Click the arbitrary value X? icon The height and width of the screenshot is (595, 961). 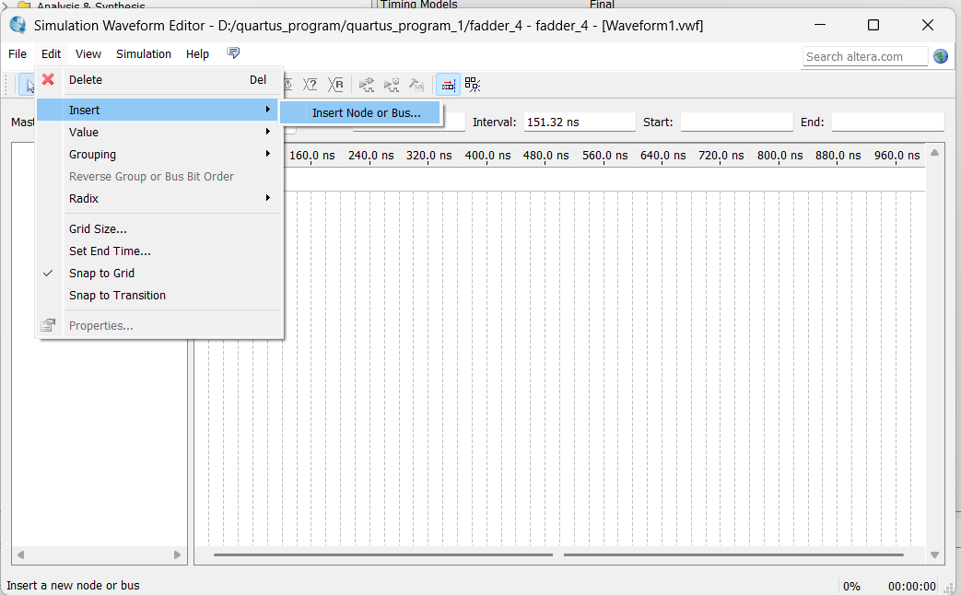pos(311,85)
